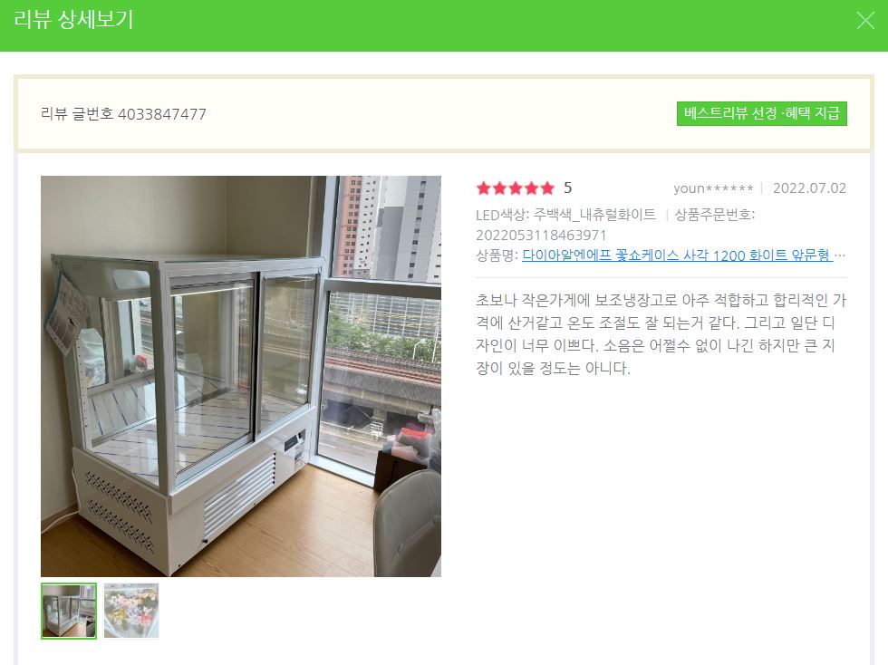Click the large showcase refrigerator photo
The image size is (888, 665).
click(x=241, y=376)
